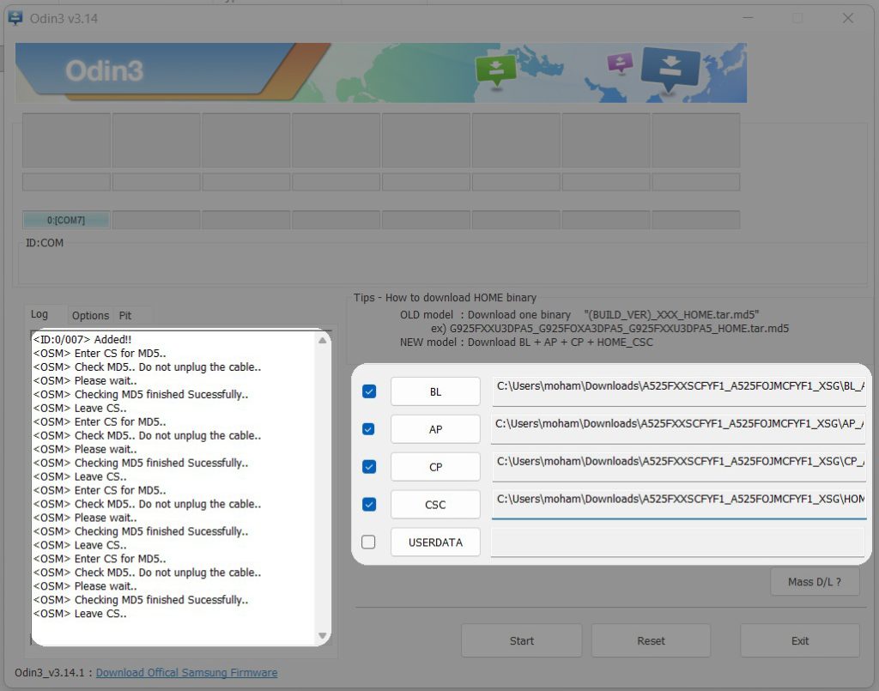This screenshot has height=691, width=879.
Task: Click the CP file button
Action: (x=435, y=467)
